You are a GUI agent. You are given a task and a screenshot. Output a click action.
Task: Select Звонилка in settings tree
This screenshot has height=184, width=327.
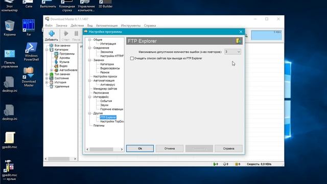[107, 52]
